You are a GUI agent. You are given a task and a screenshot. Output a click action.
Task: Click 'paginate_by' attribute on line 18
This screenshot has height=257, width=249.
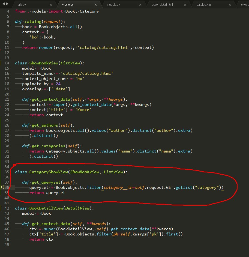point(35,84)
